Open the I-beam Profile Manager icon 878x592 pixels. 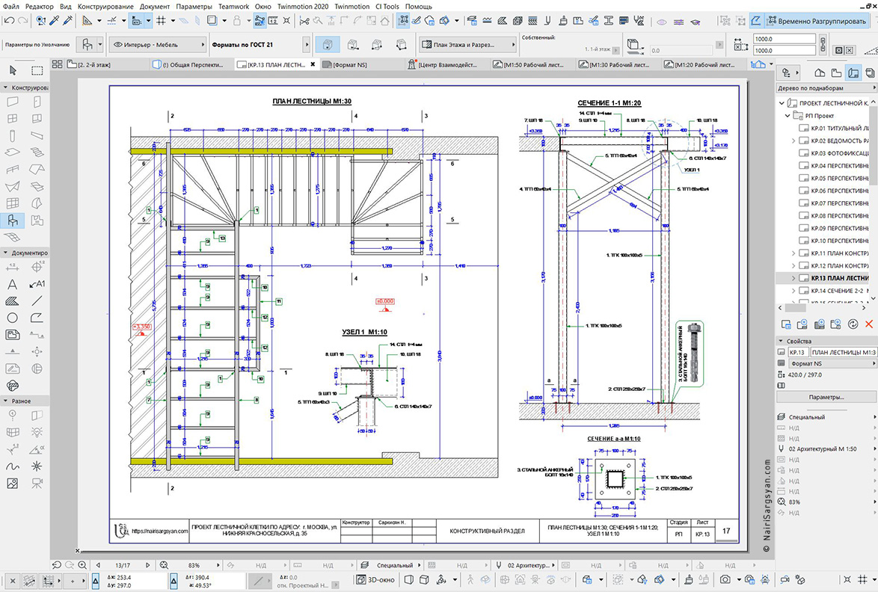coord(609,21)
